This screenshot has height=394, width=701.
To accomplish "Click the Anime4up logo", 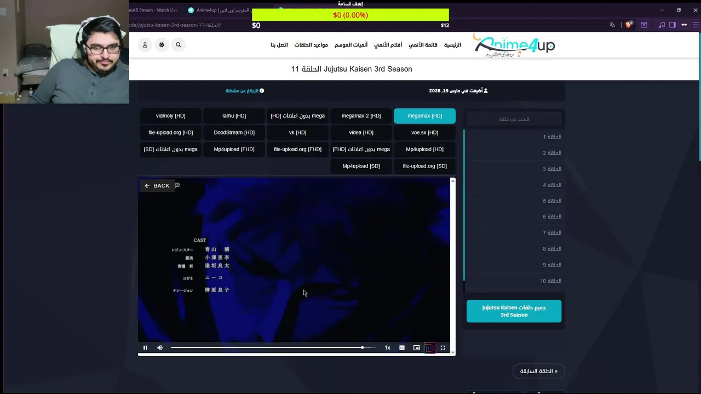I will [x=514, y=45].
